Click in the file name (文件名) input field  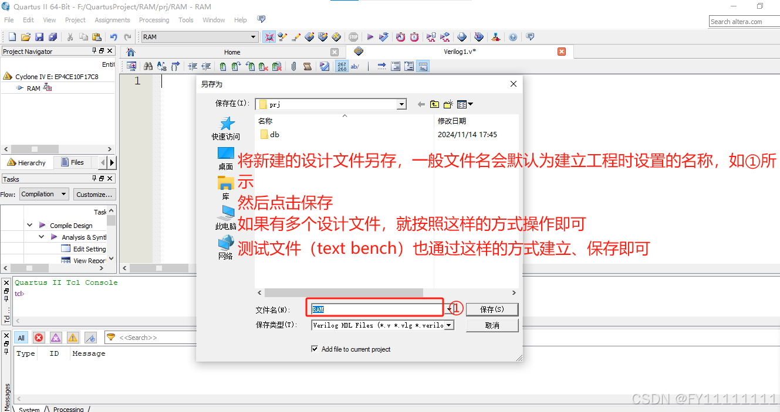(x=378, y=309)
